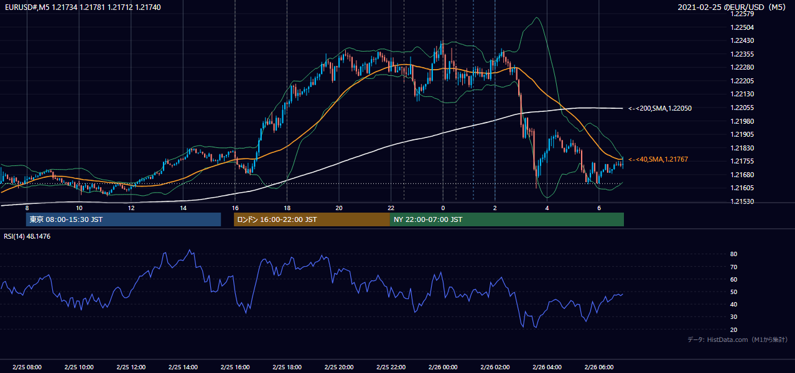Click the 2/25 12:00 time label
Screen dimensions: 795x373
tap(131, 367)
